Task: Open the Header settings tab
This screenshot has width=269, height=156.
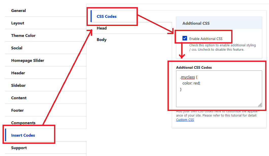Action: pyautogui.click(x=18, y=73)
